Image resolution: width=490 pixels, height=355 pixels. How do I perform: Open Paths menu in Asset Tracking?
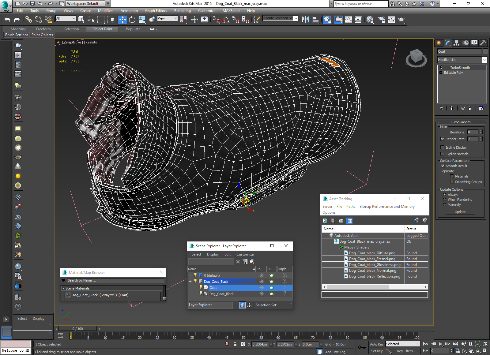(x=351, y=207)
